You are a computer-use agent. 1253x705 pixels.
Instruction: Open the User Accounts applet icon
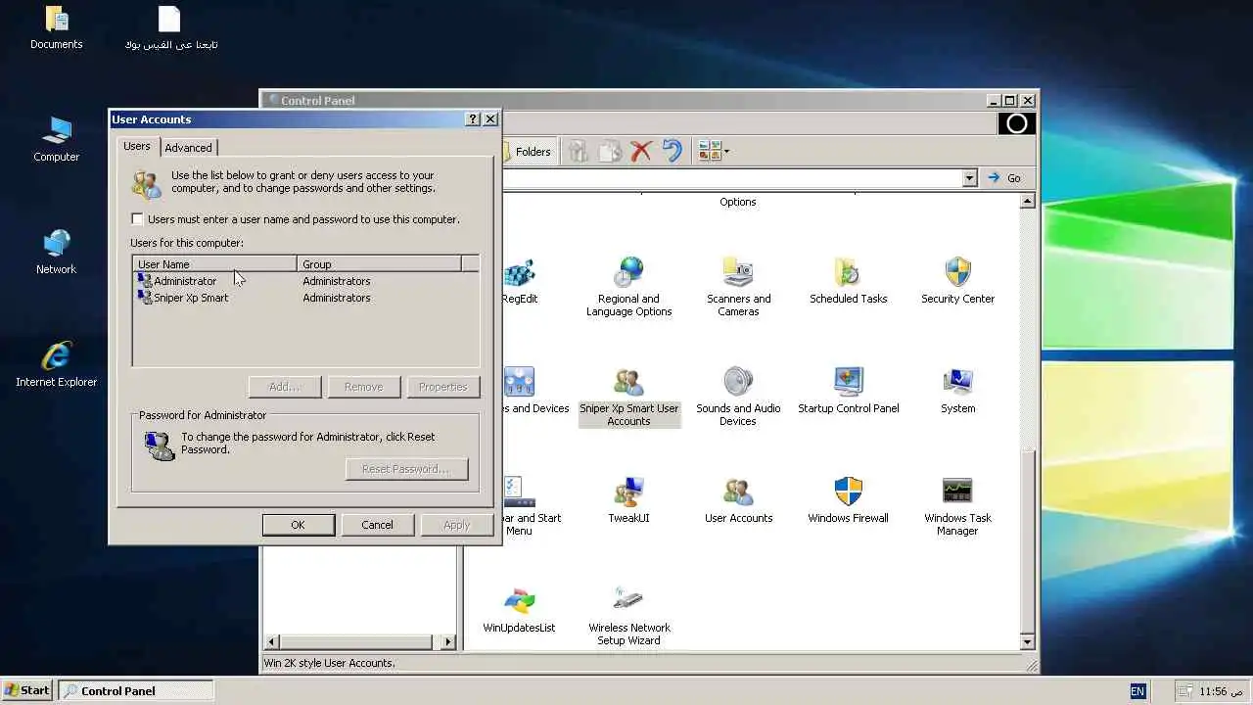pyautogui.click(x=738, y=500)
